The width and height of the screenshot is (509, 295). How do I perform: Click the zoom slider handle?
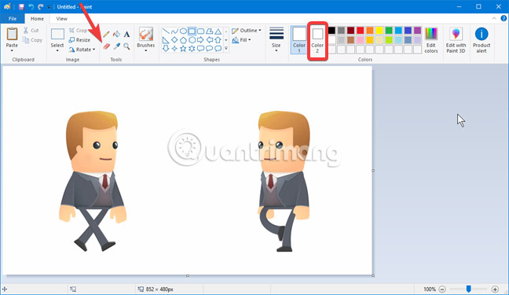coord(468,289)
